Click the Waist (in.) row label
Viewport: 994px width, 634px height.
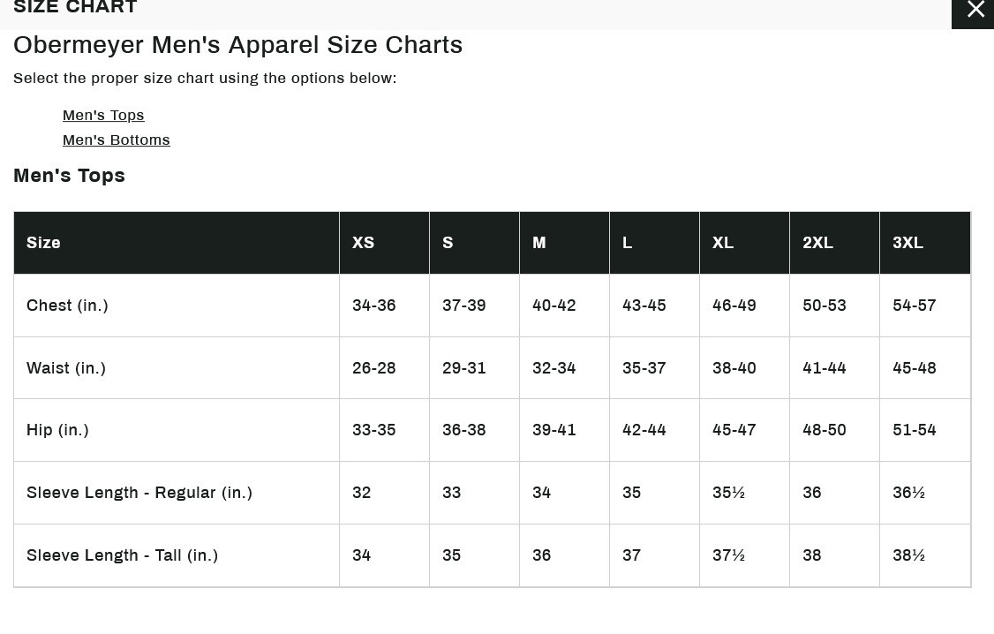pyautogui.click(x=66, y=368)
